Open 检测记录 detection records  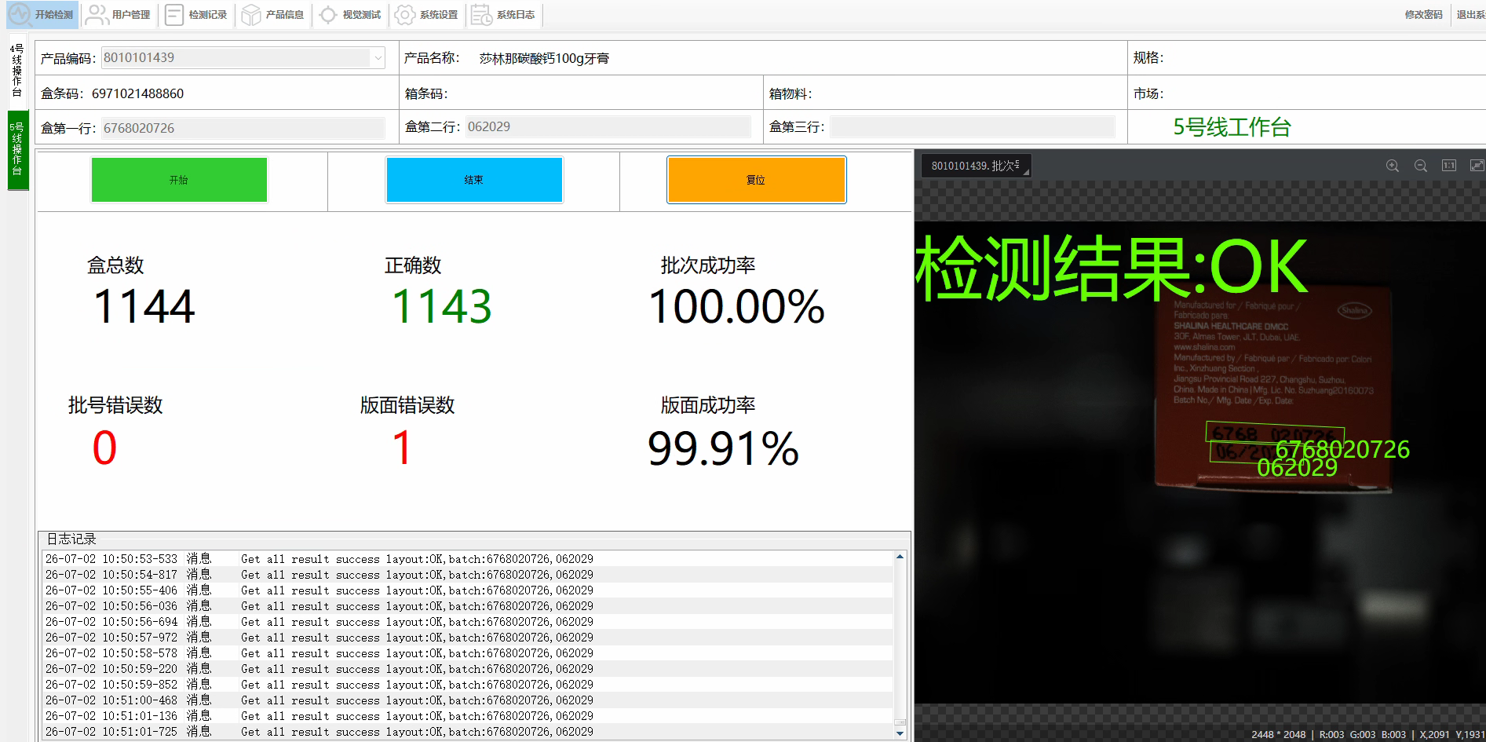coord(196,15)
